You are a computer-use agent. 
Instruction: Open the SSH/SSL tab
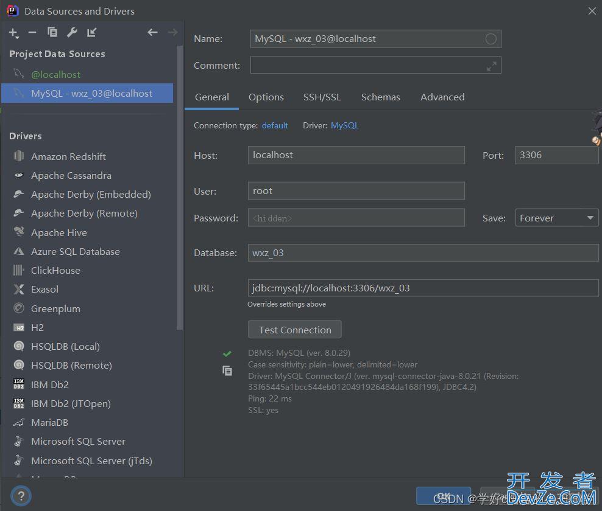pos(322,97)
